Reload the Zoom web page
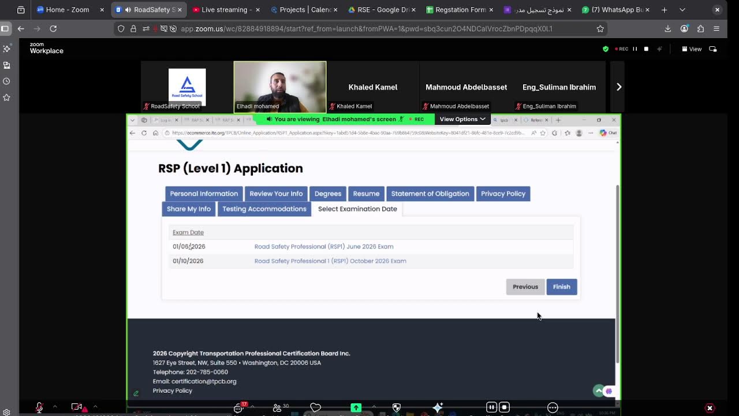This screenshot has height=416, width=739. (53, 28)
